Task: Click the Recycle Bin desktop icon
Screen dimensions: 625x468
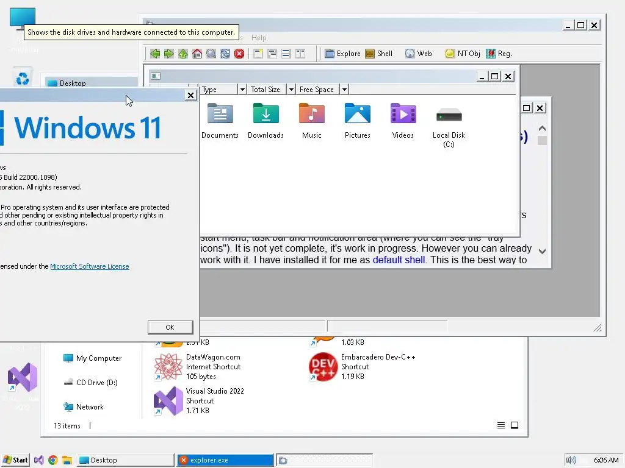Action: pyautogui.click(x=23, y=78)
